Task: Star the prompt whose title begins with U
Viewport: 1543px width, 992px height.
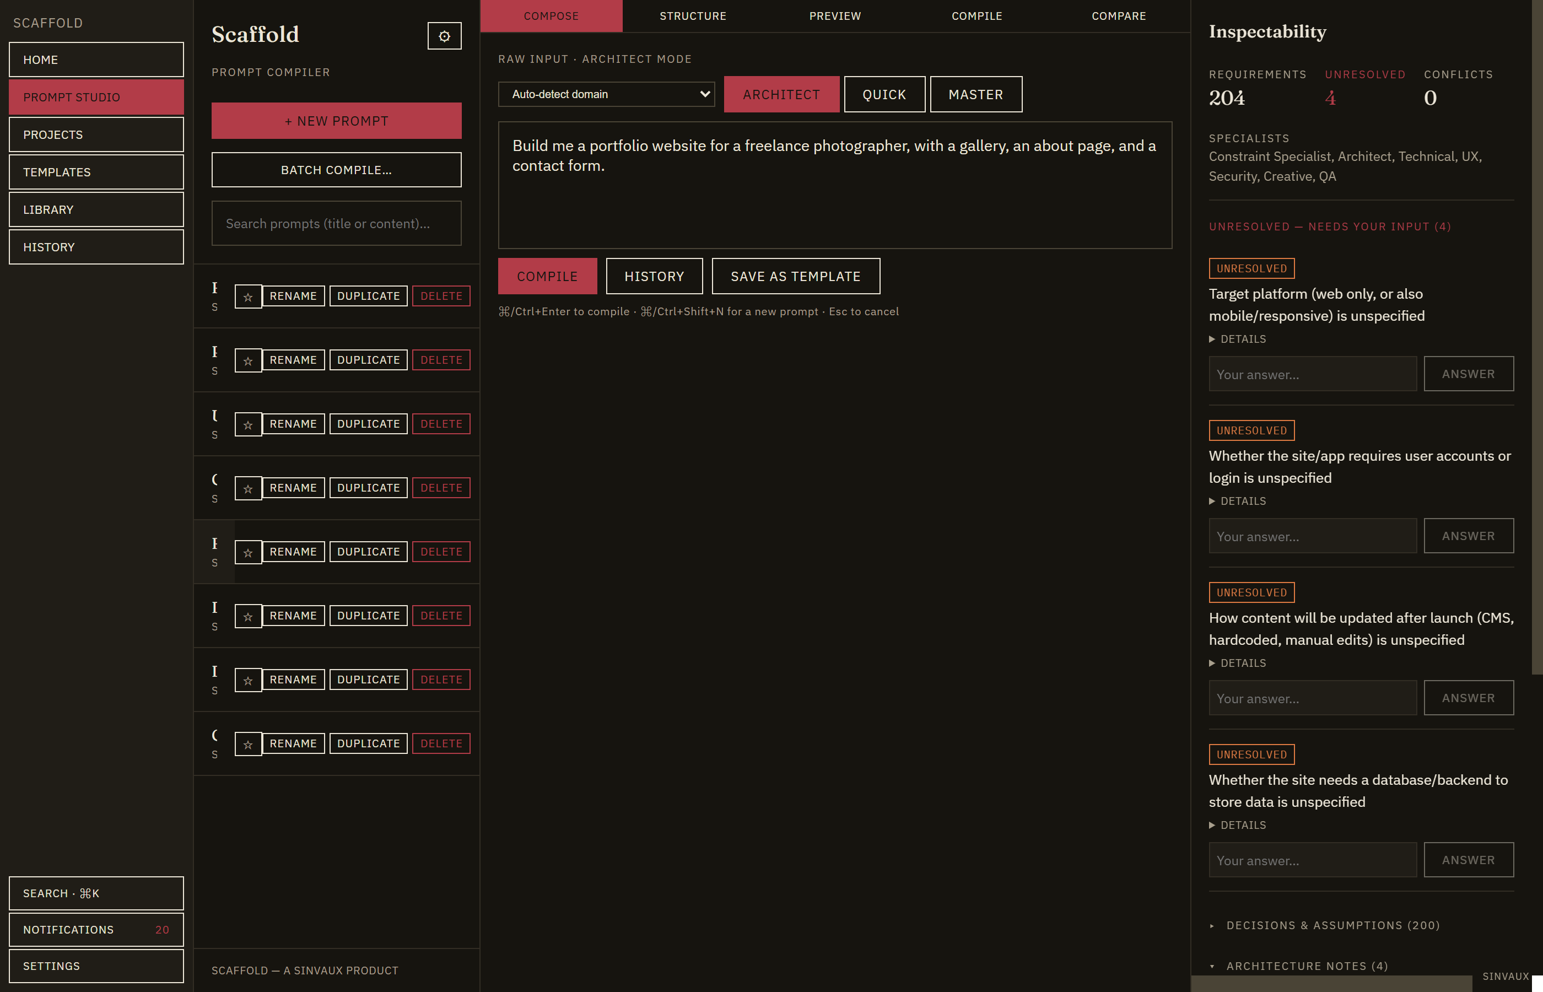Action: click(x=248, y=424)
